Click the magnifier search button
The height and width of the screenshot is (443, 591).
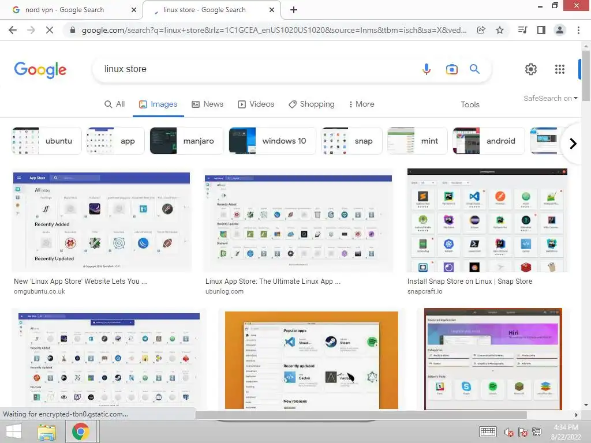coord(474,69)
